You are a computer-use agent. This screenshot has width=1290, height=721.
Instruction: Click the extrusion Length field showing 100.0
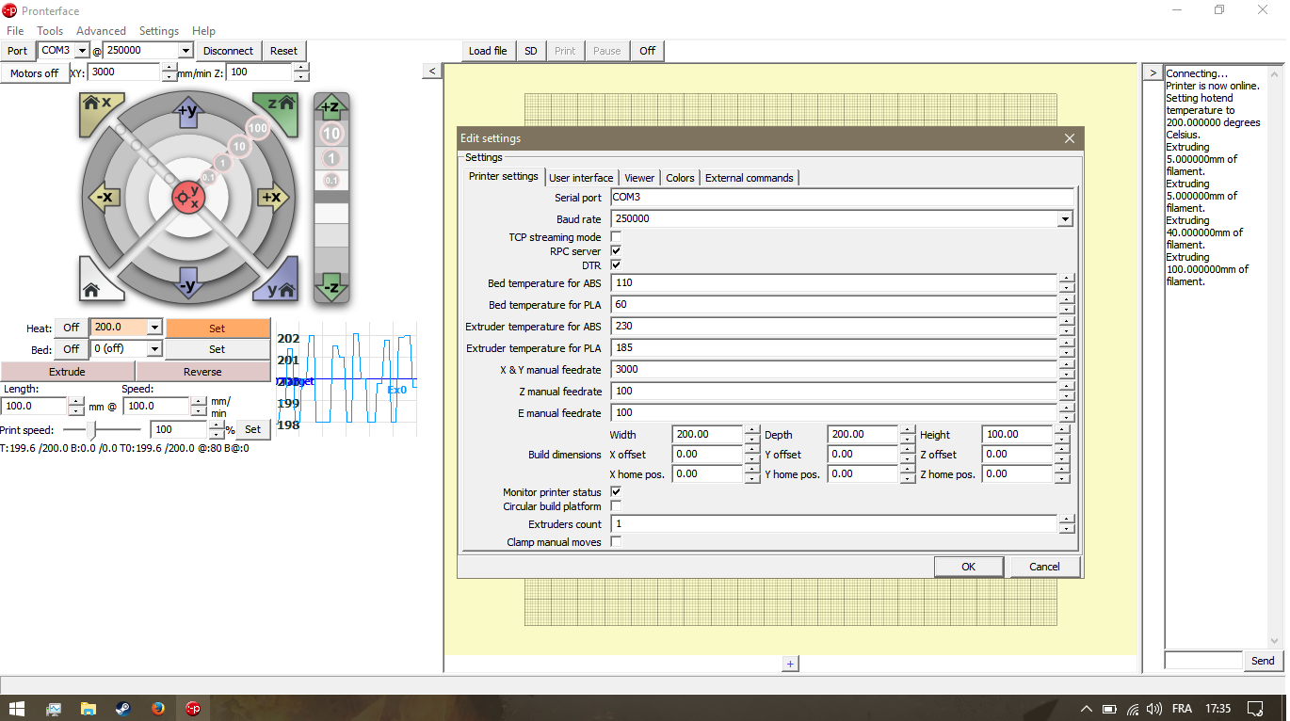tap(34, 407)
